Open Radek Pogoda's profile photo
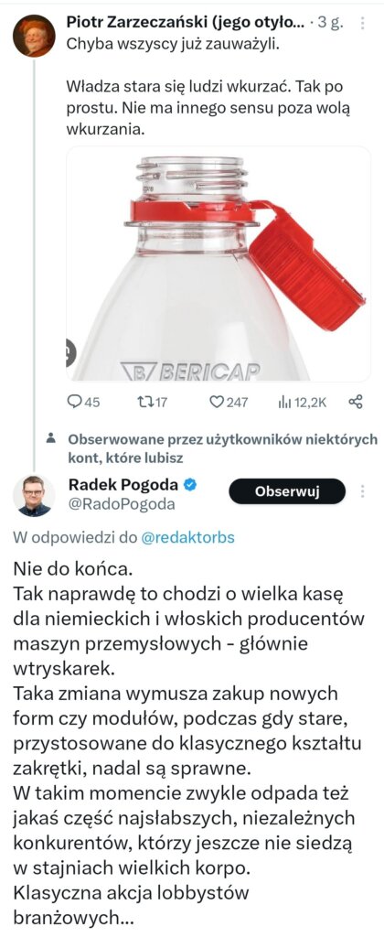Viewport: 384px width, 937px height. point(34,496)
